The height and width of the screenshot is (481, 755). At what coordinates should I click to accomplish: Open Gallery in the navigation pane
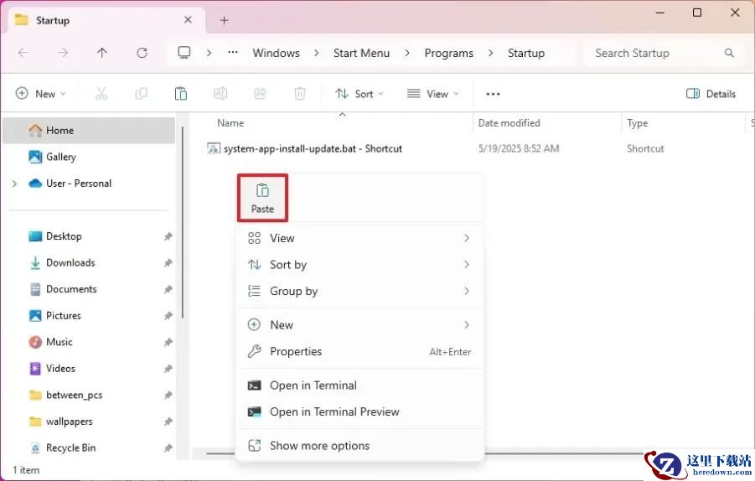tap(89, 157)
